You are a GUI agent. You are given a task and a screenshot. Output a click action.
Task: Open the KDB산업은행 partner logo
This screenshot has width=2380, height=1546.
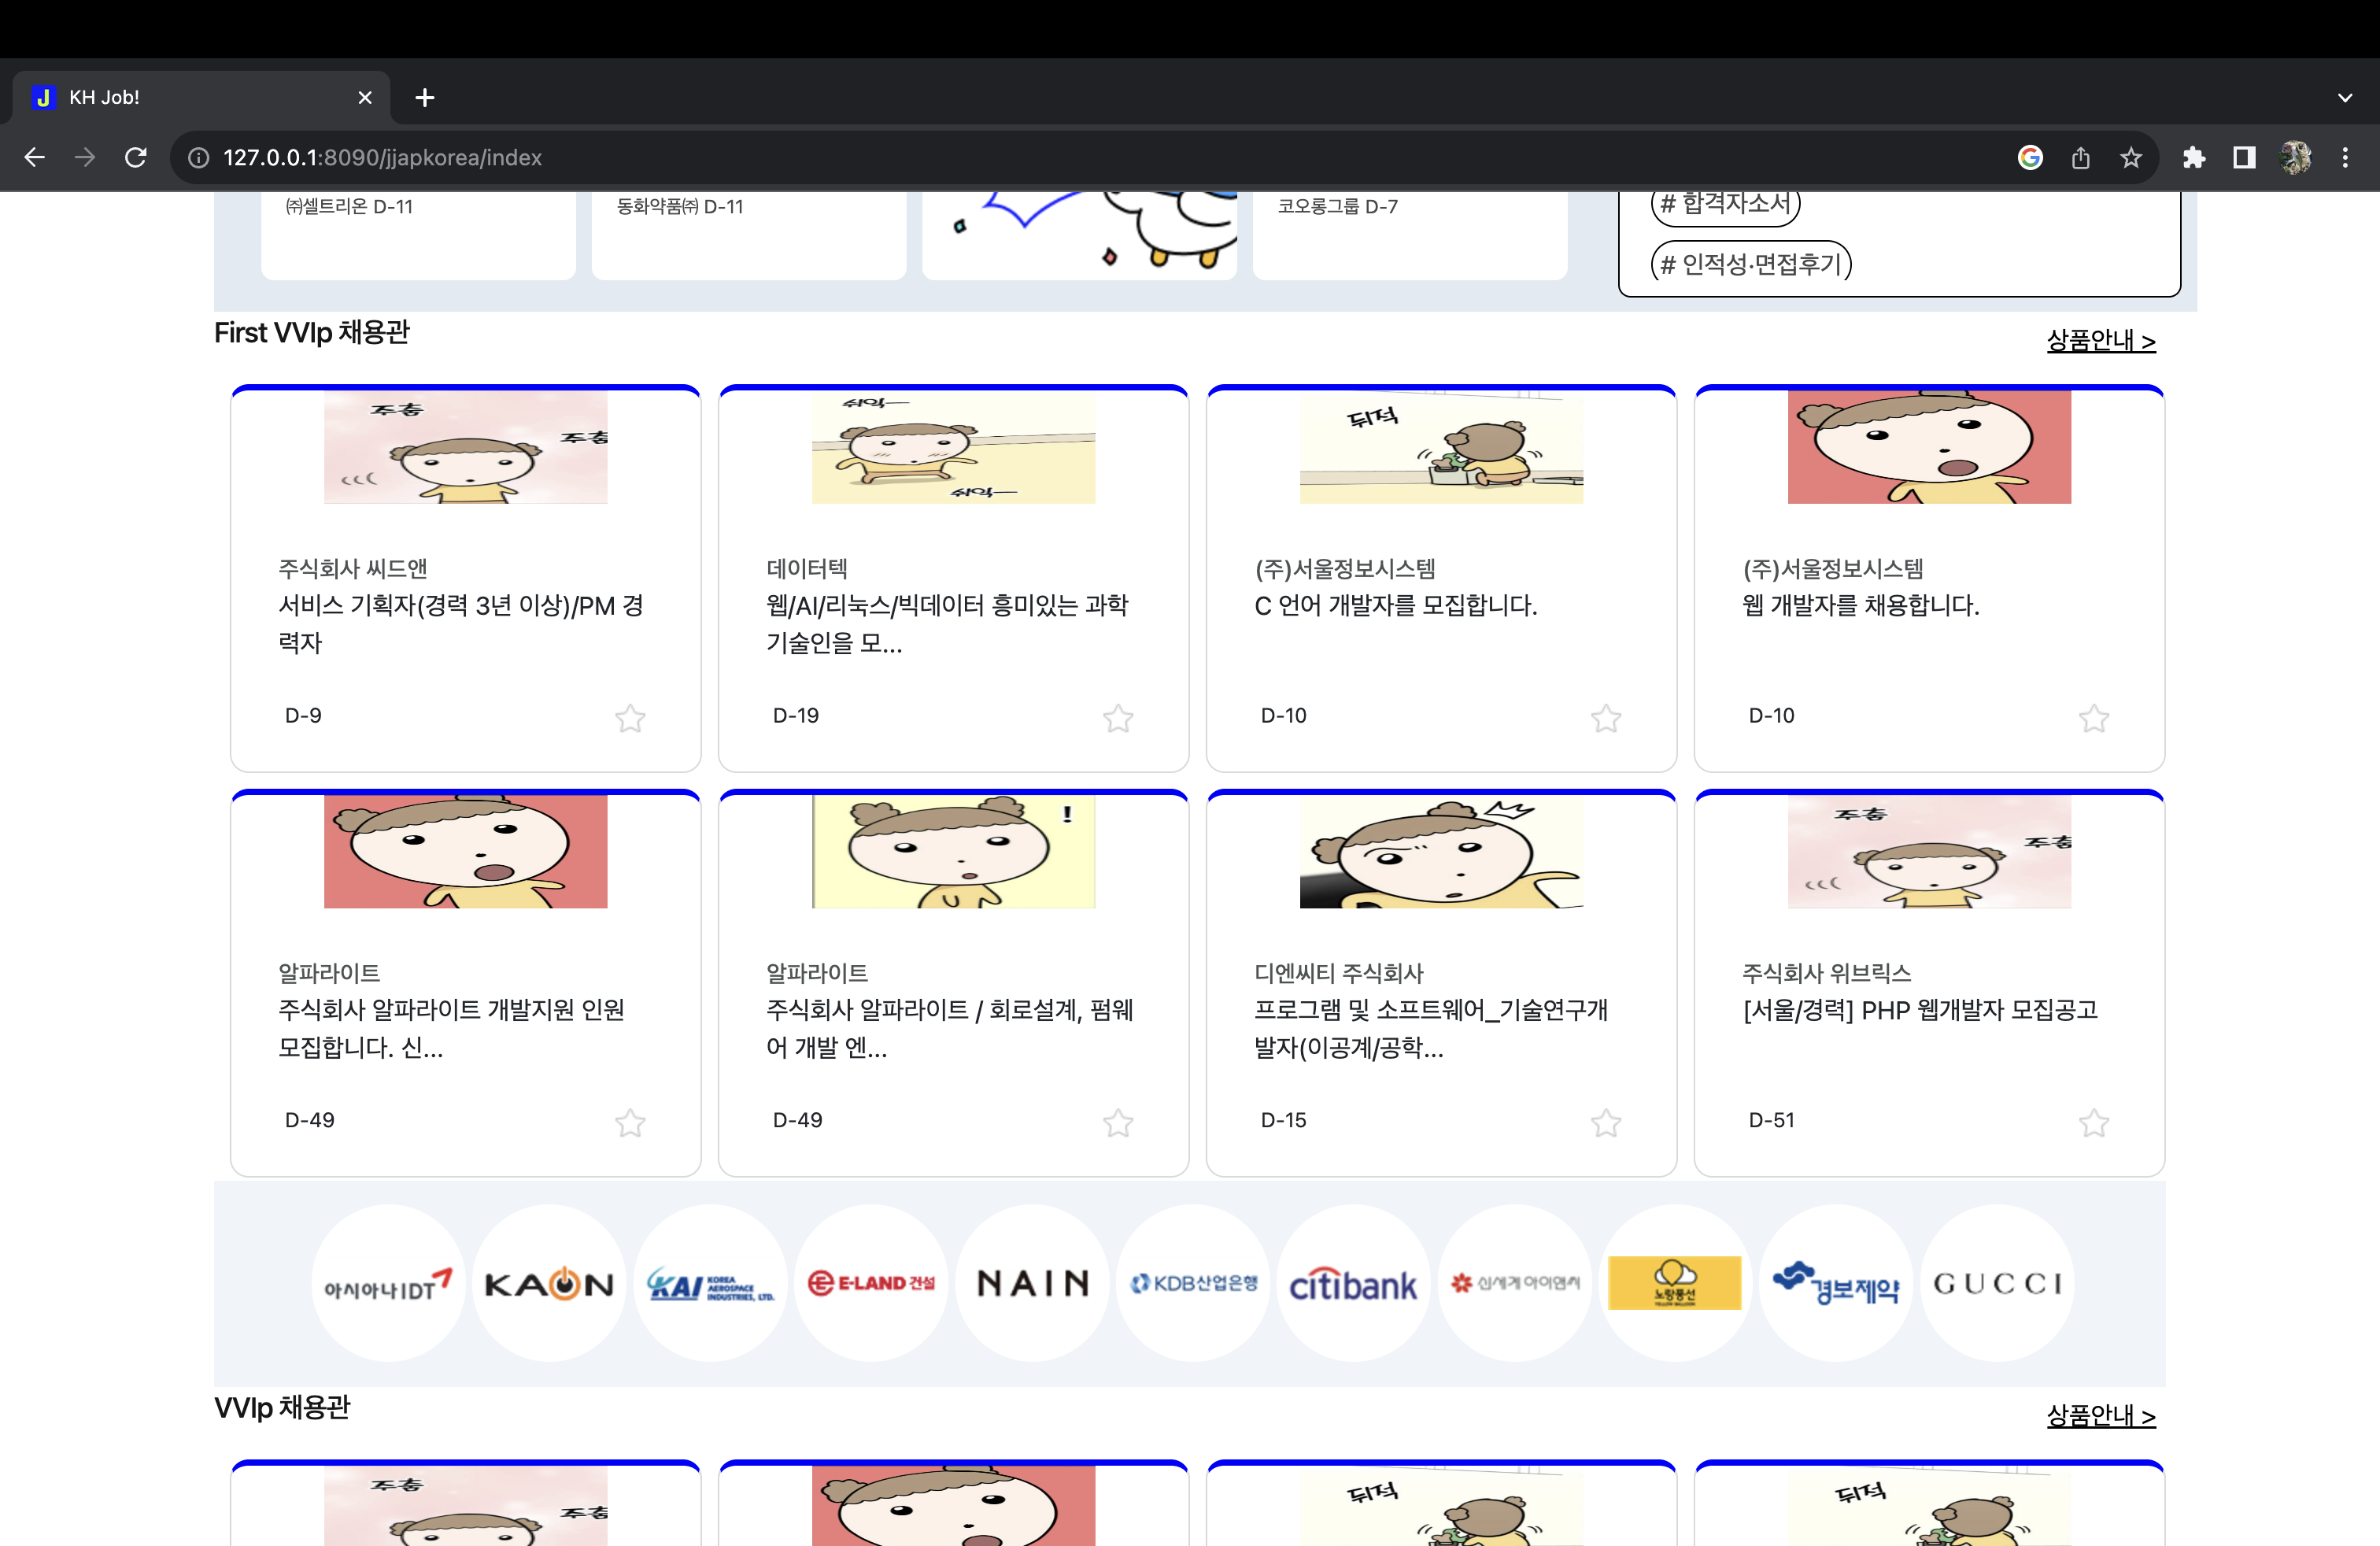click(1192, 1283)
